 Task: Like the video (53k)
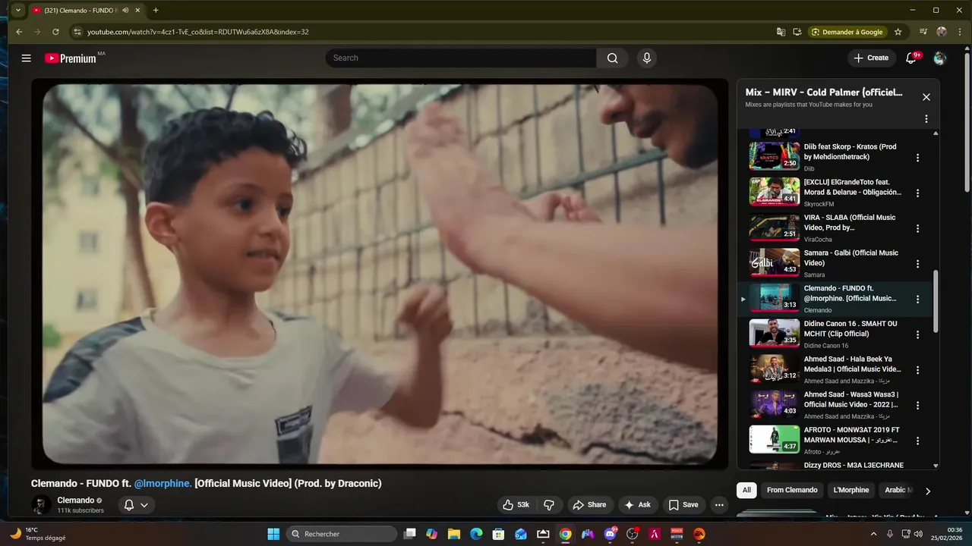(x=516, y=505)
